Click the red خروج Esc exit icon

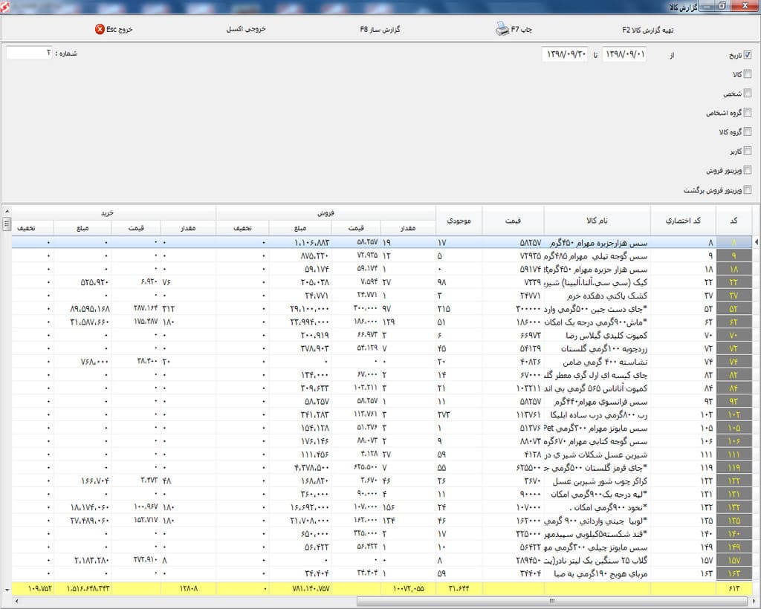click(100, 30)
